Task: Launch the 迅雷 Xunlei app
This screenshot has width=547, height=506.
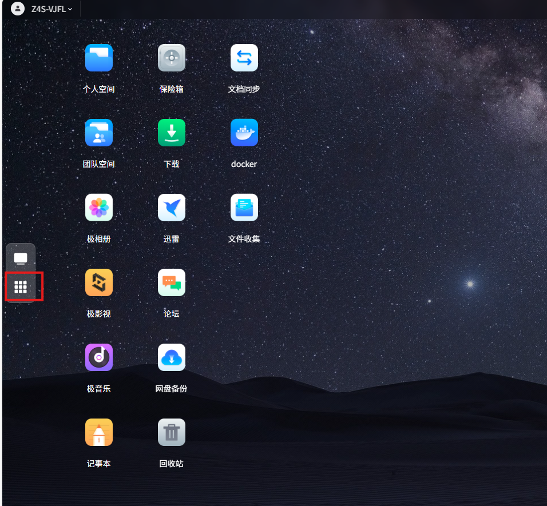Action: tap(171, 208)
